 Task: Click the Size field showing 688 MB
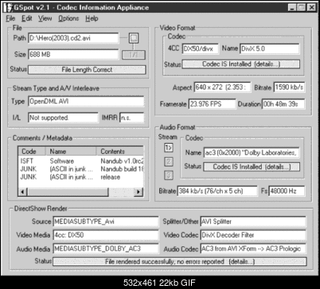tap(73, 55)
